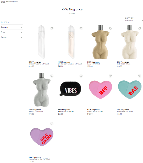Screen dimensions: 143x163
Task: Wishlist the Ride or Die heart icon
Action: coord(52,124)
